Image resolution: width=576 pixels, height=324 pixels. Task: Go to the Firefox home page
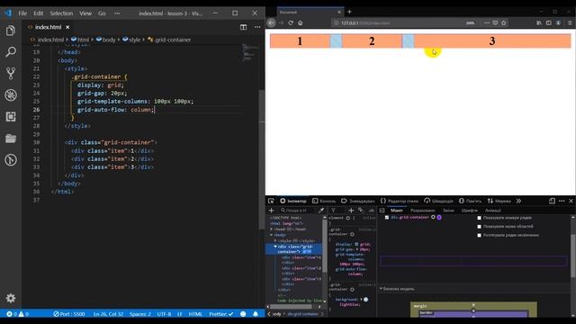[300, 22]
